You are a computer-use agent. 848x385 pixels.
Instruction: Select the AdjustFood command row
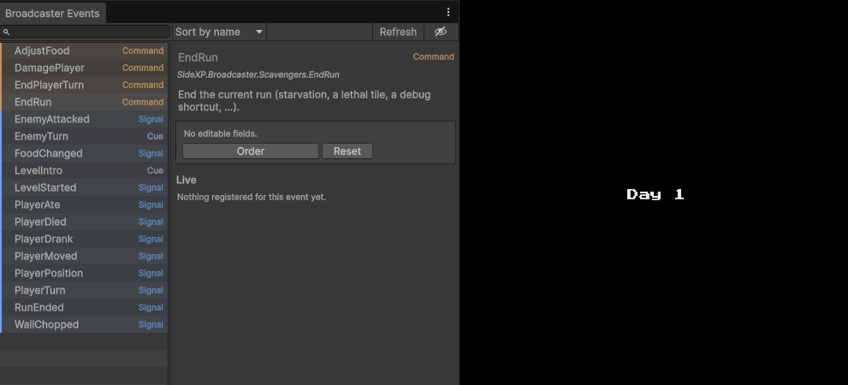coord(84,50)
